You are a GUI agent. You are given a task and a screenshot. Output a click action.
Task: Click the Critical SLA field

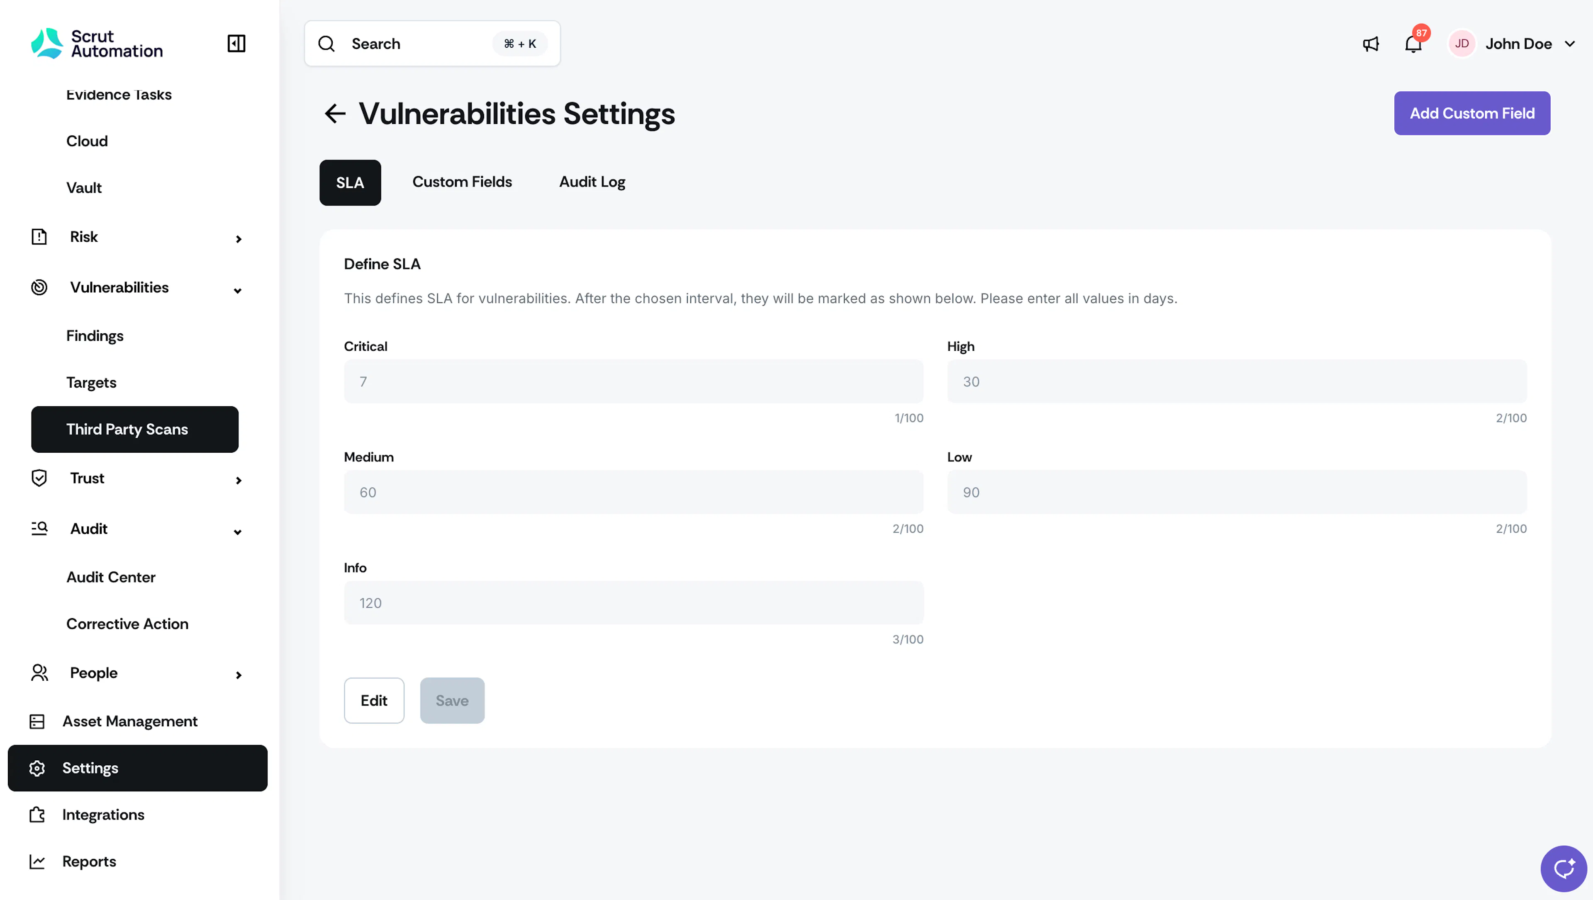[633, 381]
